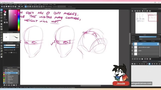161x90 pixels.
Task: Add a new layer folder
Action: pos(142,59)
